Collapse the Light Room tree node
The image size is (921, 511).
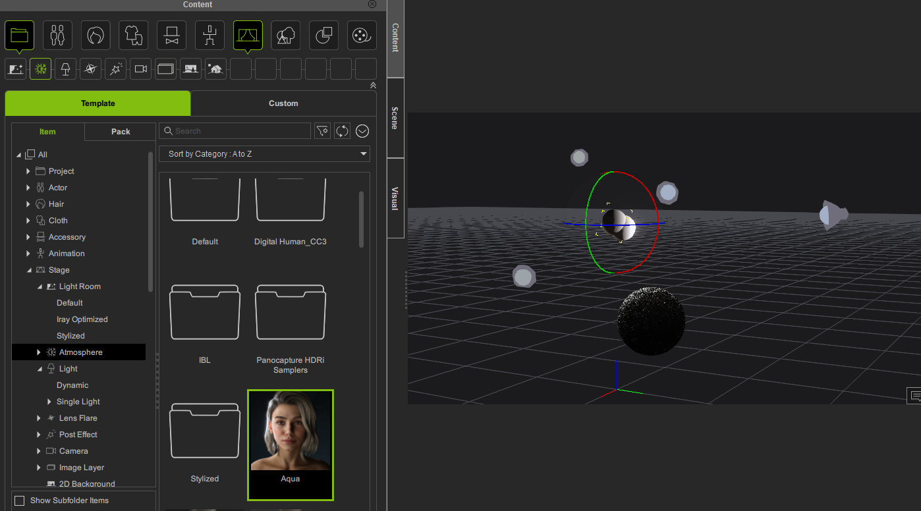click(39, 286)
